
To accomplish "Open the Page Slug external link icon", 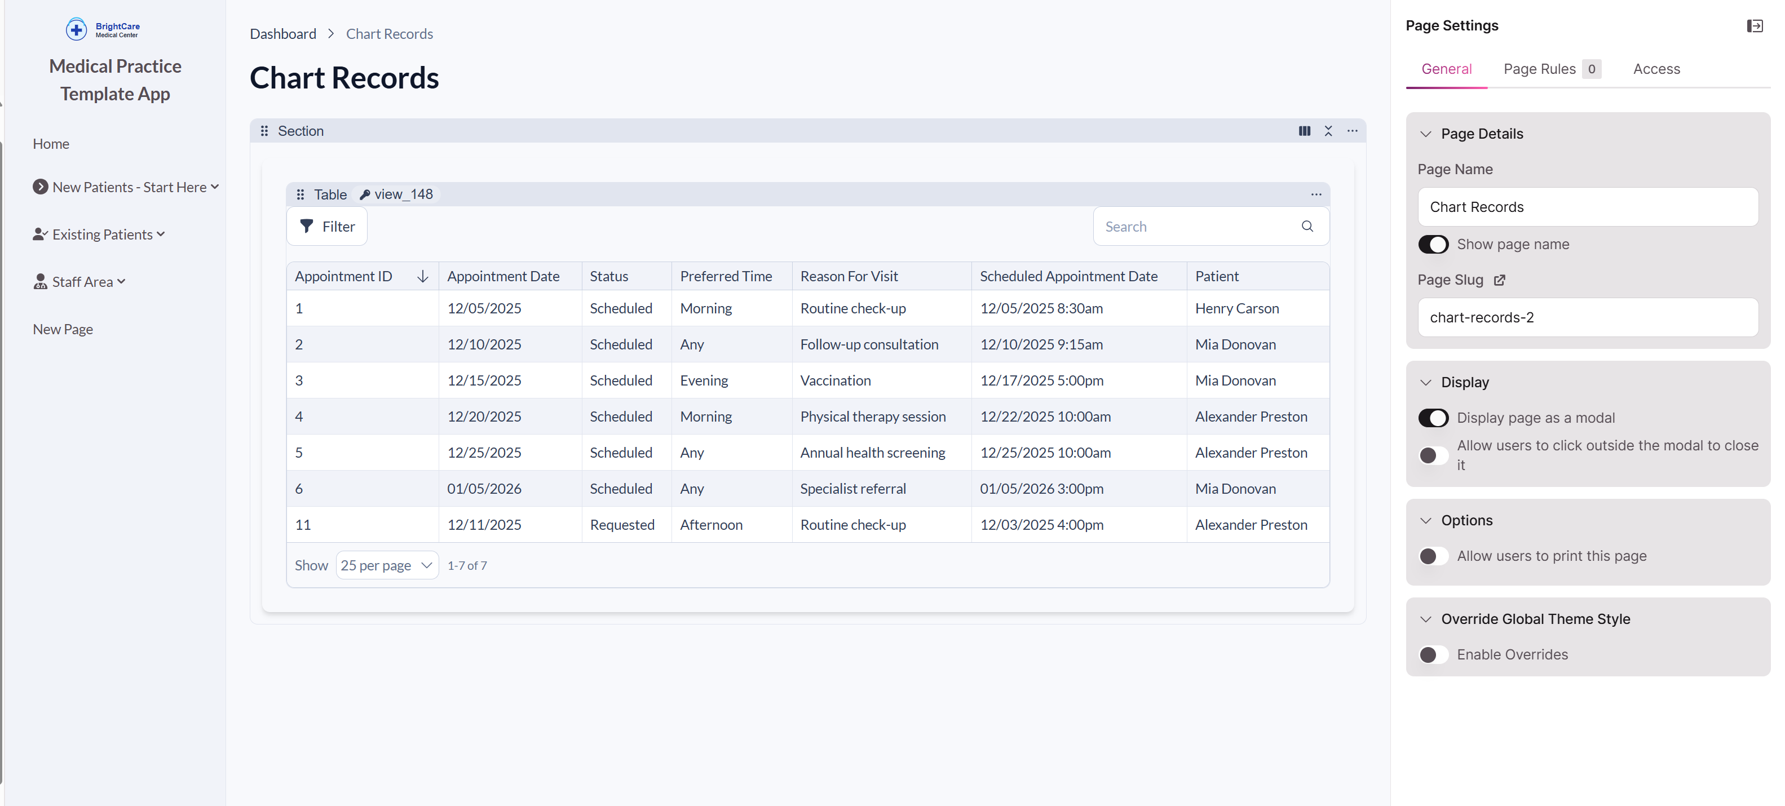I will (x=1500, y=281).
